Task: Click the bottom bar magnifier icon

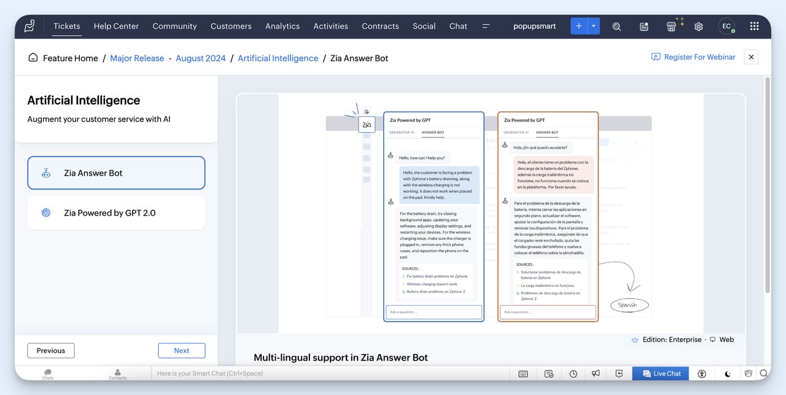Action: [764, 373]
